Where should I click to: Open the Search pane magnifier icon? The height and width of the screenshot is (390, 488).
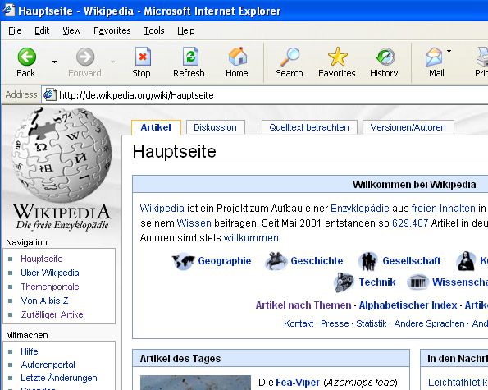point(290,57)
